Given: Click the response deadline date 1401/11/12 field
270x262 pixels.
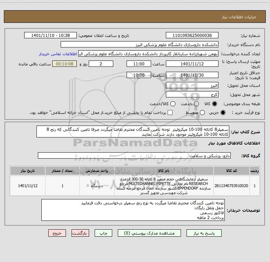Looking at the screenshot, I should tap(192, 64).
